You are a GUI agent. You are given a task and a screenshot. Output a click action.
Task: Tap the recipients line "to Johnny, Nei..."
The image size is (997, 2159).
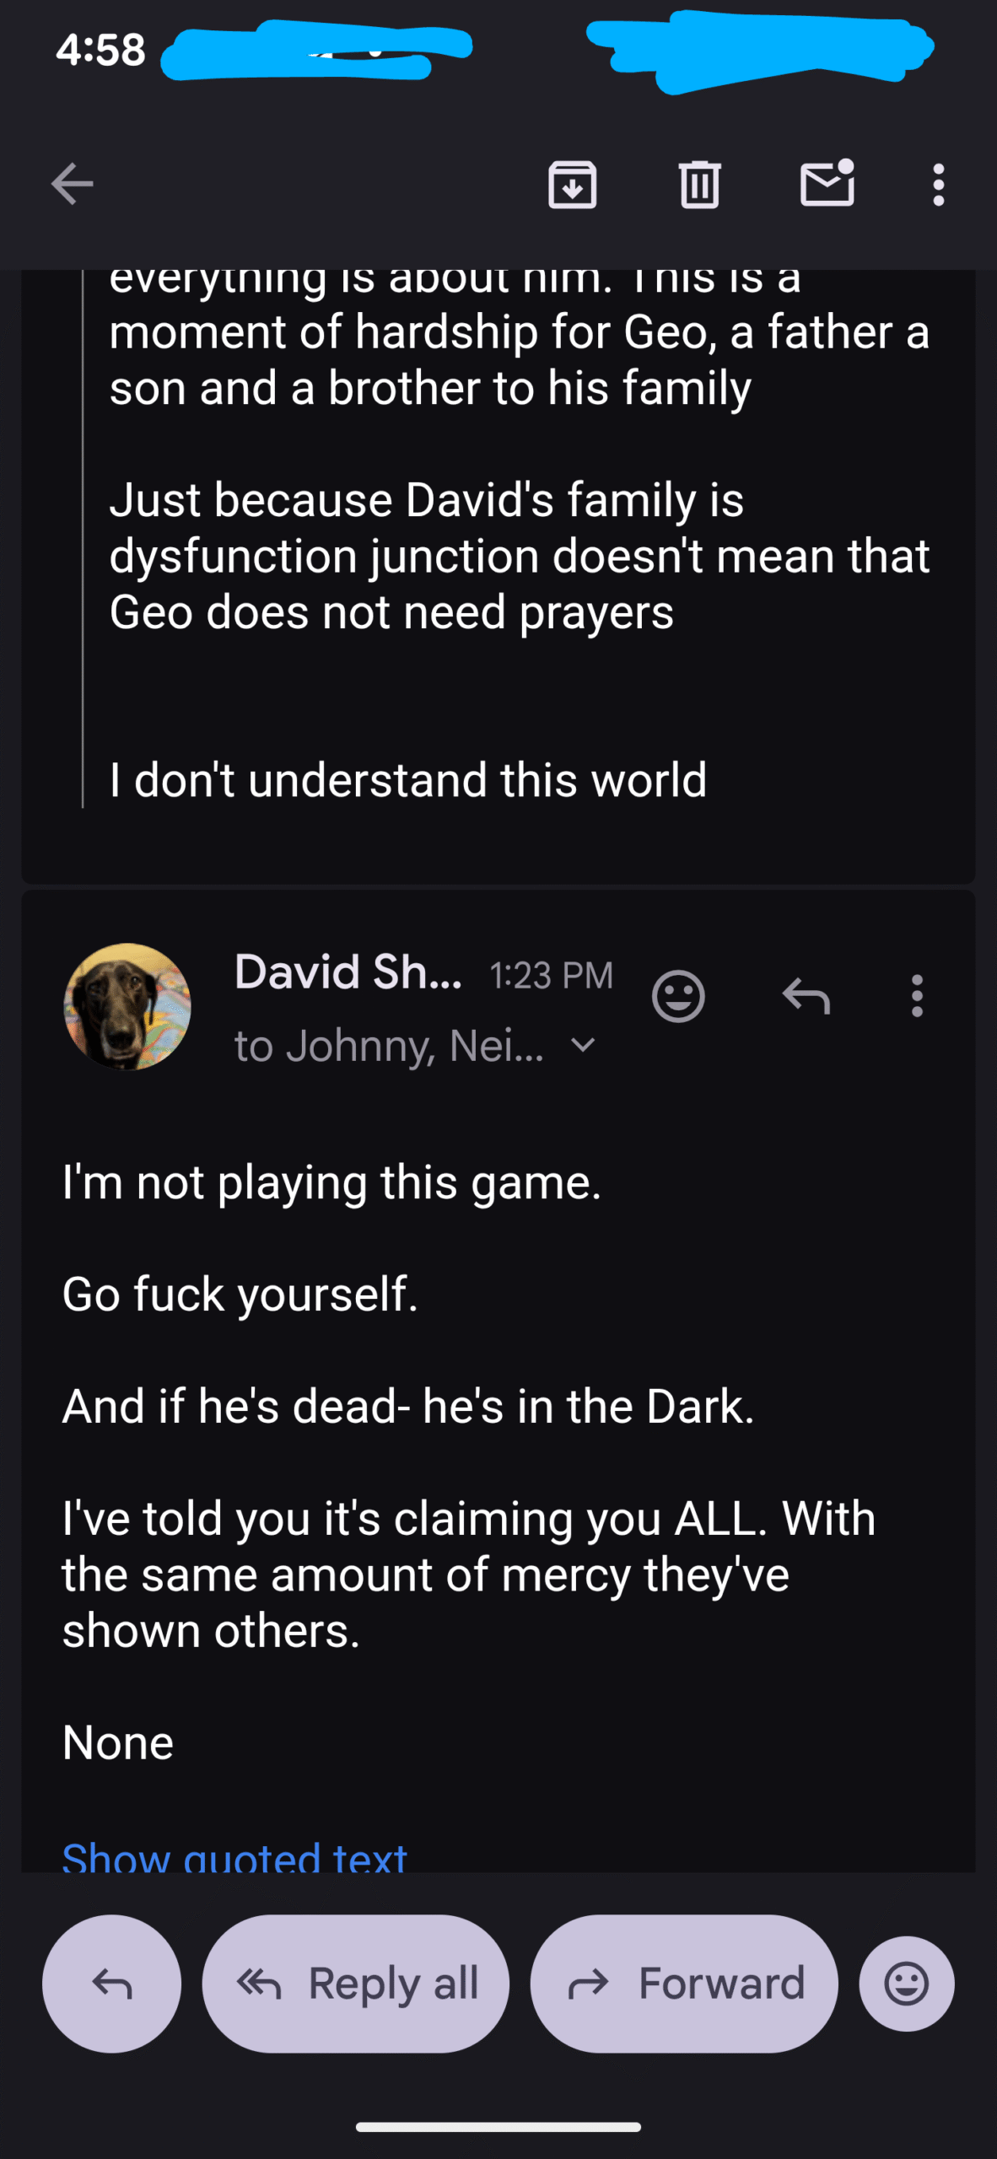coord(390,1046)
